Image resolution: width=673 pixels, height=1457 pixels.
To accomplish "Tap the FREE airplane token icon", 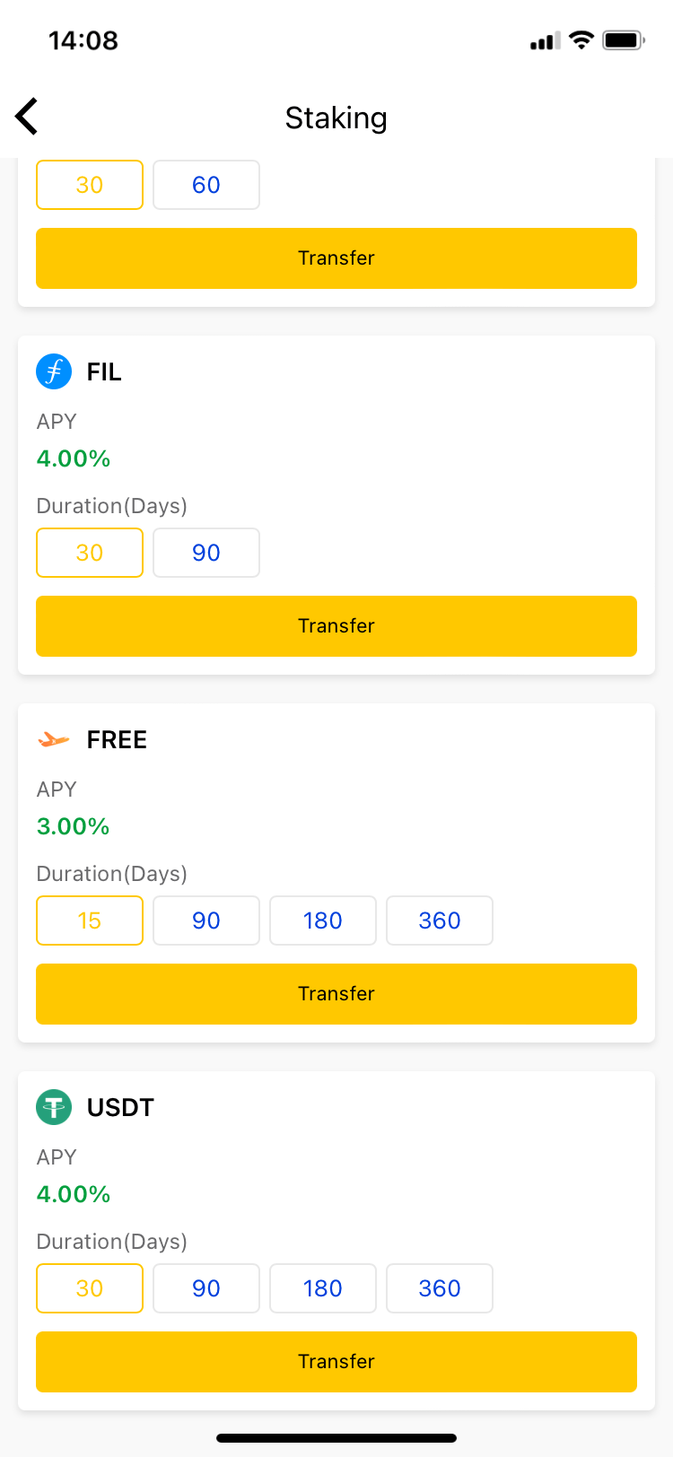I will (54, 739).
